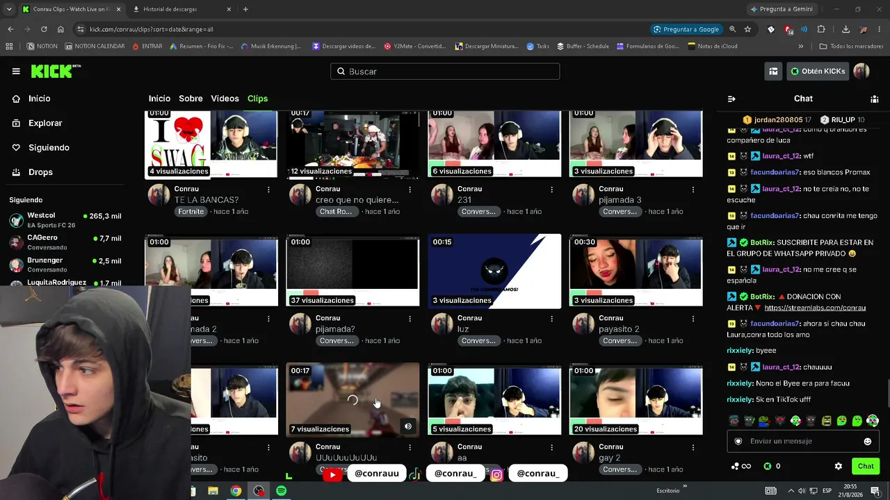
Task: Go to Explorar in the sidebar
Action: pos(45,123)
